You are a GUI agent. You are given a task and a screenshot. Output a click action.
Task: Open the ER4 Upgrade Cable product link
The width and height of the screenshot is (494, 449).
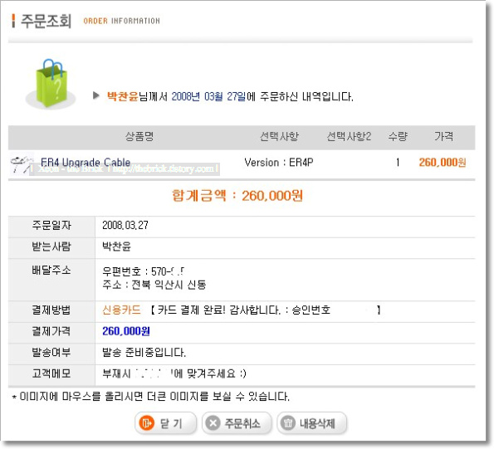click(86, 162)
